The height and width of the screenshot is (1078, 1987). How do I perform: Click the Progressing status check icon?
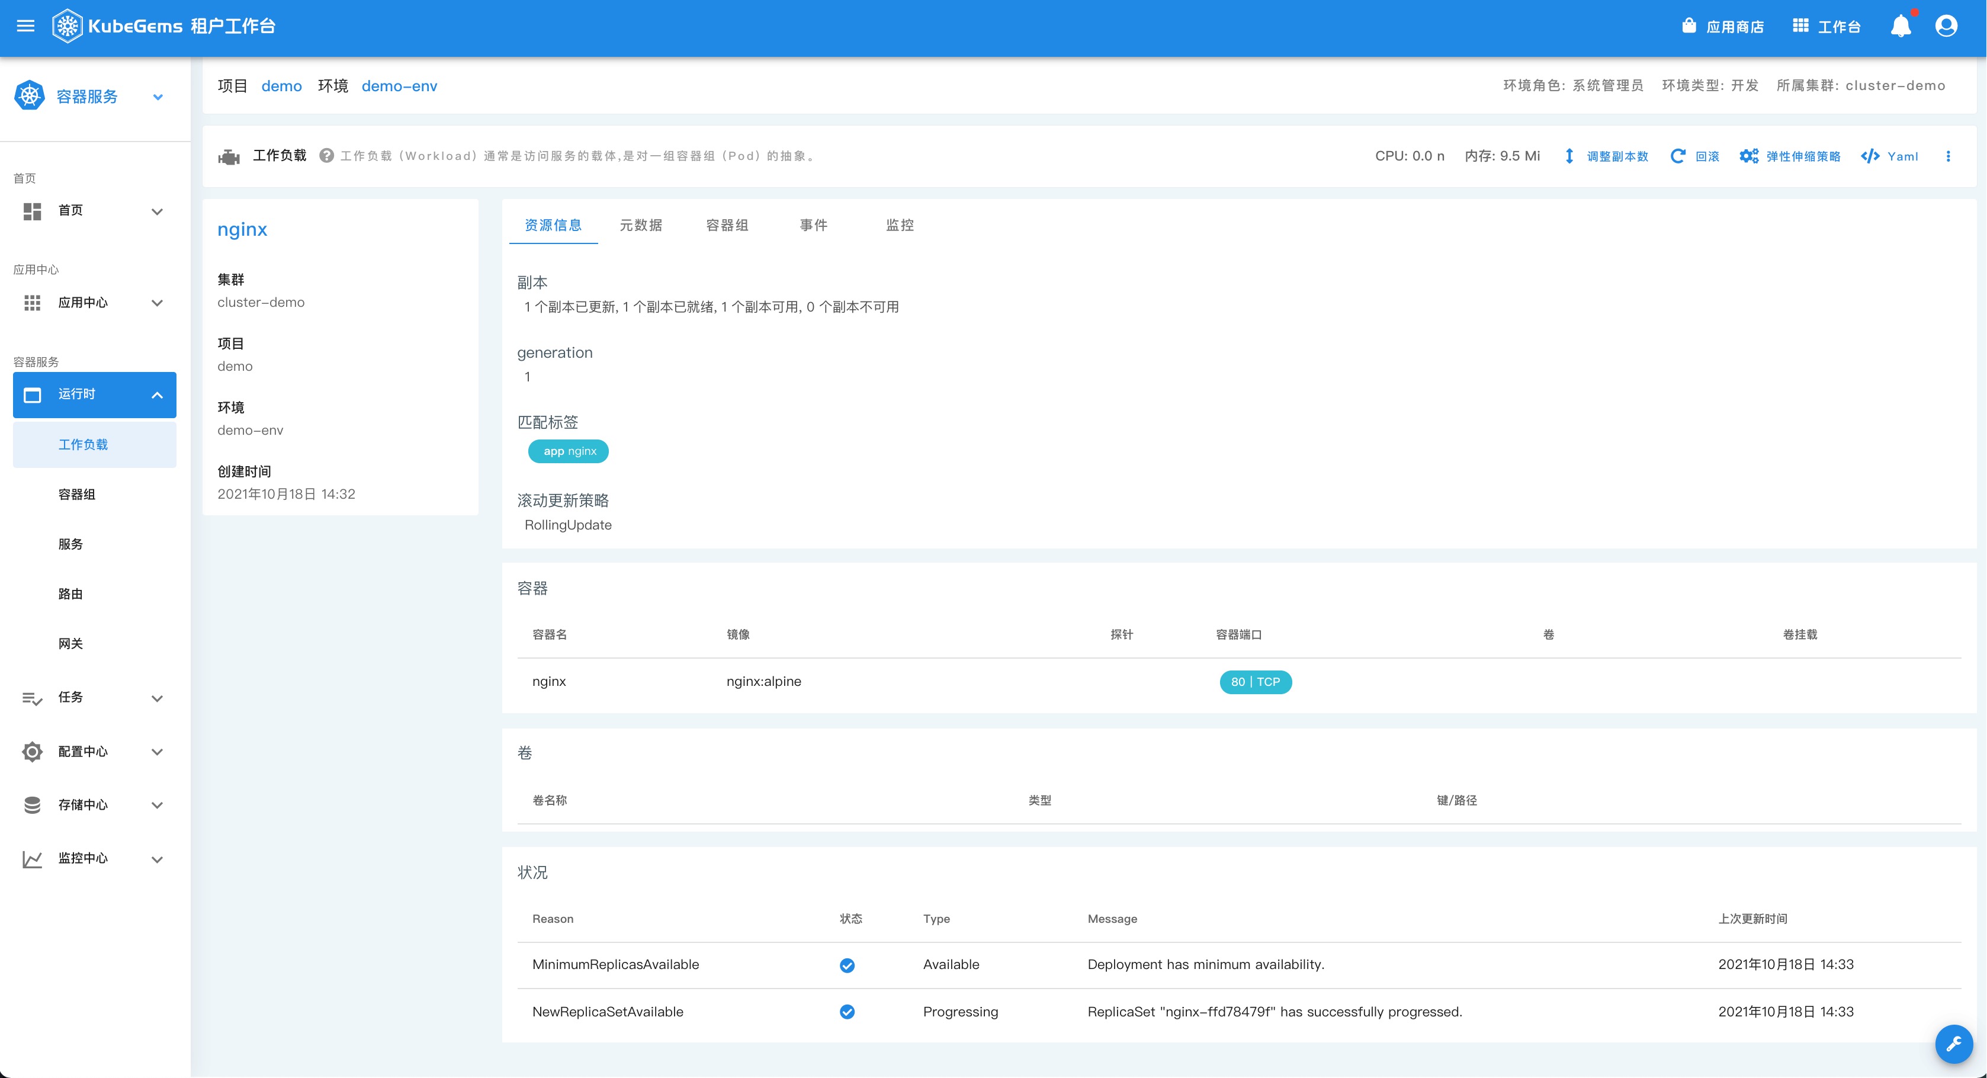[x=847, y=1012]
